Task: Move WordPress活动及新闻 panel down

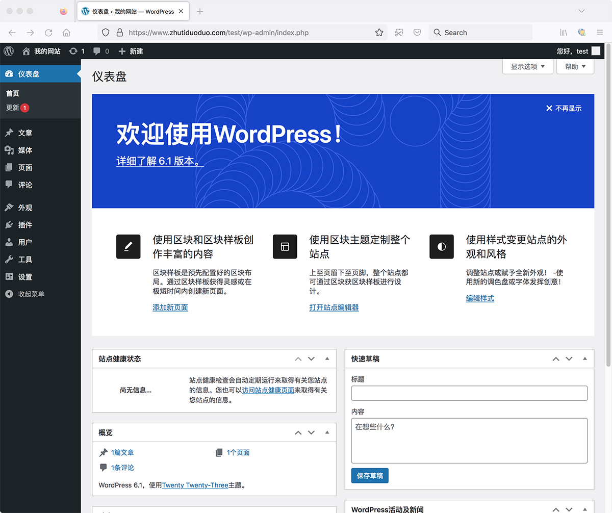Action: pos(569,509)
